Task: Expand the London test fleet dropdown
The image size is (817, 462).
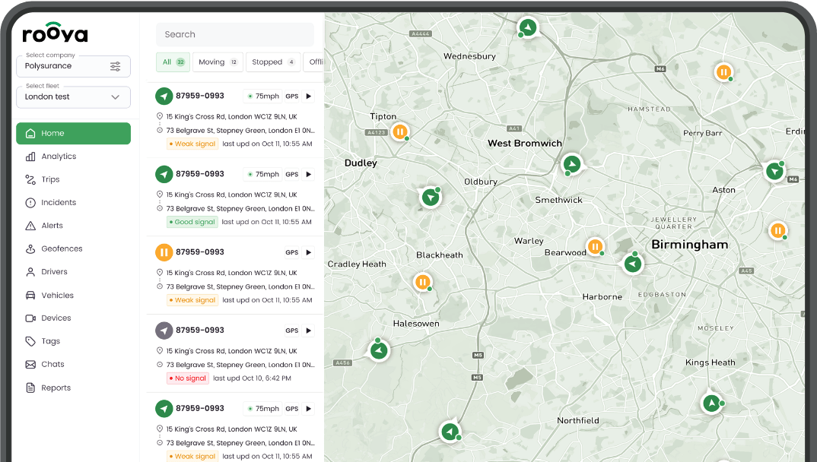Action: 74,97
